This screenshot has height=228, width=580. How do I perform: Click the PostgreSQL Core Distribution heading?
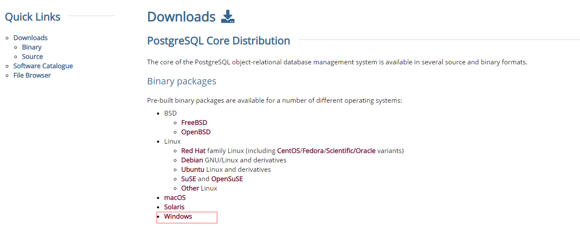tap(219, 41)
